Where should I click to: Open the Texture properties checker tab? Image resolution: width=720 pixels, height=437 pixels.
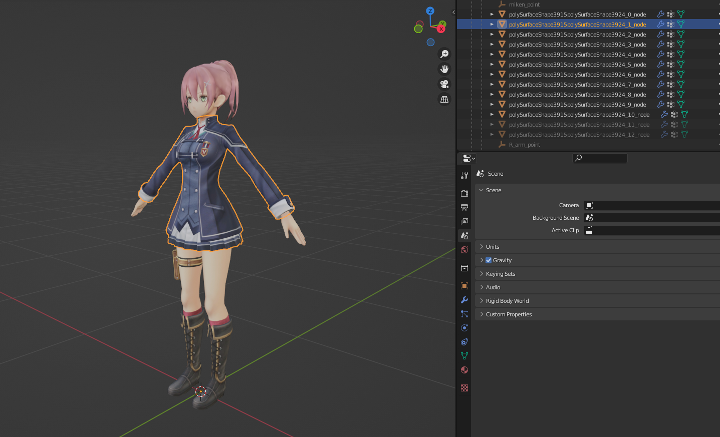[x=464, y=388]
